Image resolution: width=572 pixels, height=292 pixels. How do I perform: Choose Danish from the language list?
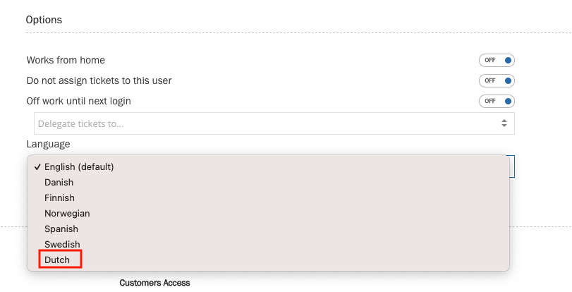(x=59, y=183)
